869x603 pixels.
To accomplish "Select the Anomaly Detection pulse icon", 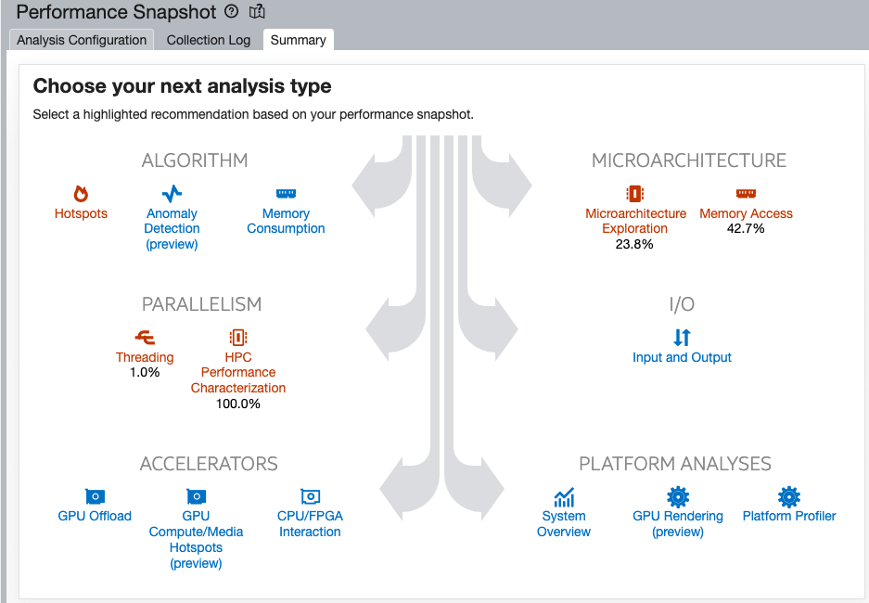I will coord(172,194).
